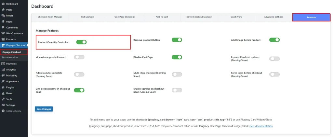This screenshot has width=333, height=137.
Task: Open the Payments menu label
Action: pyautogui.click(x=11, y=63)
